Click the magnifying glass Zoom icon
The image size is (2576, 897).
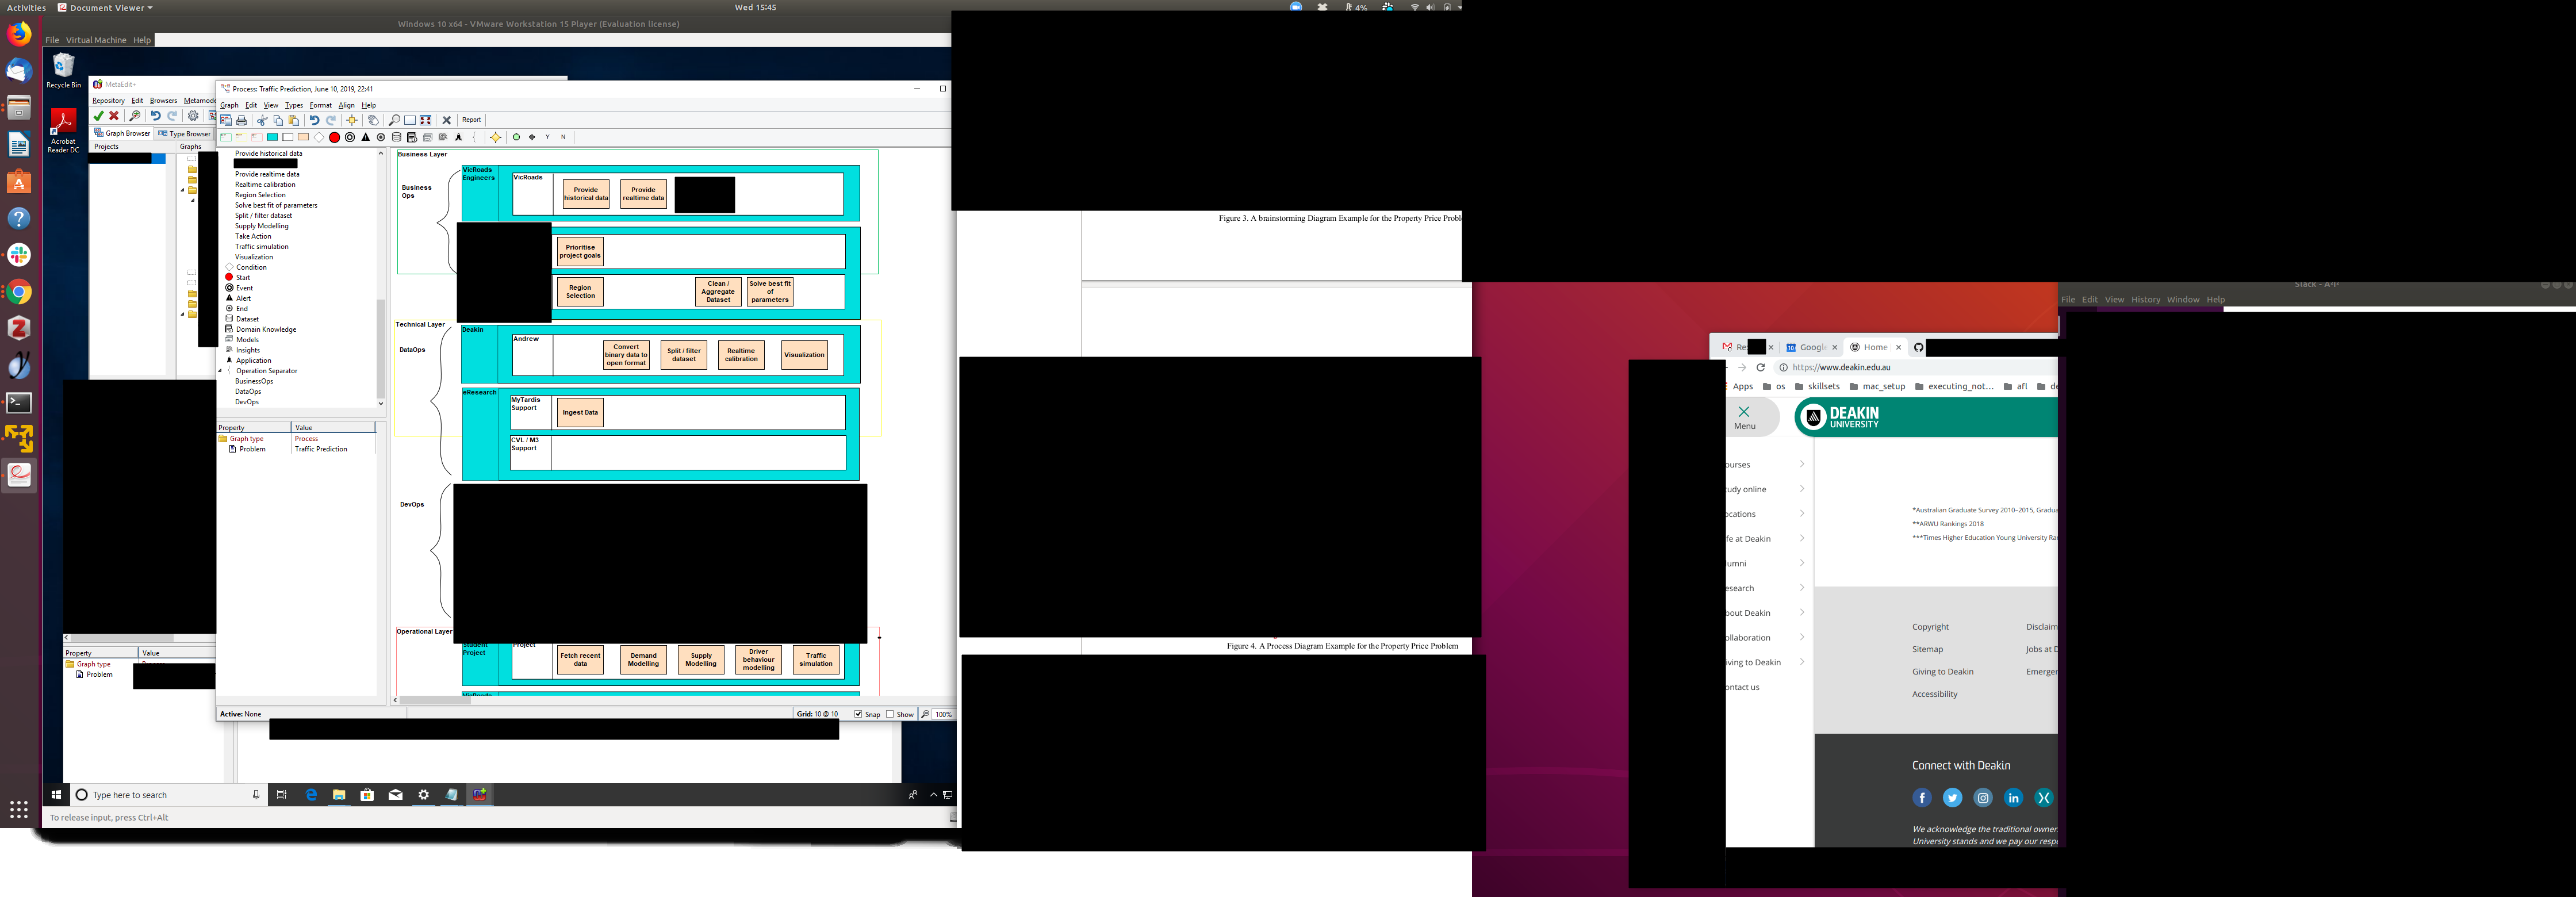point(394,120)
